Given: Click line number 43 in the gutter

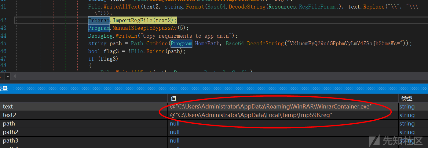Looking at the screenshot, I should pyautogui.click(x=3, y=28).
